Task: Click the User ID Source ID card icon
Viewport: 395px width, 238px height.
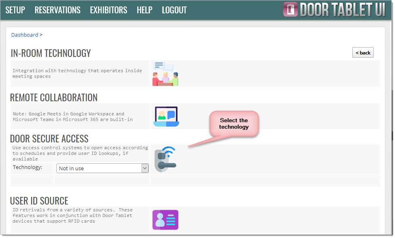Action: (165, 220)
